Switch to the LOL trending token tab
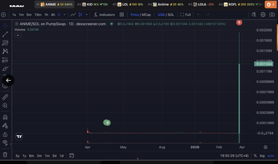 128,5
